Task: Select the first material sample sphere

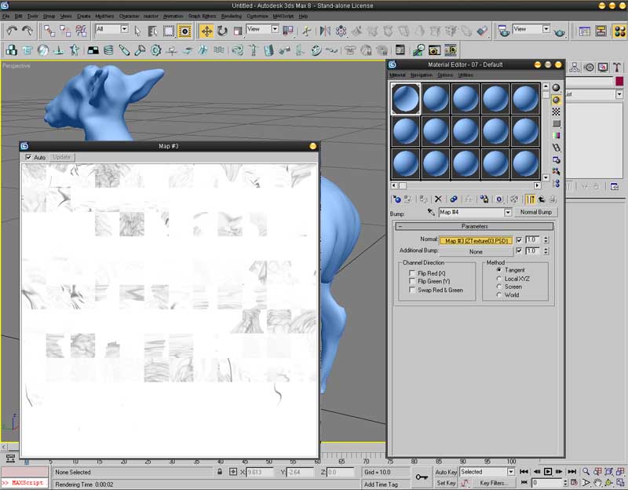Action: point(406,99)
